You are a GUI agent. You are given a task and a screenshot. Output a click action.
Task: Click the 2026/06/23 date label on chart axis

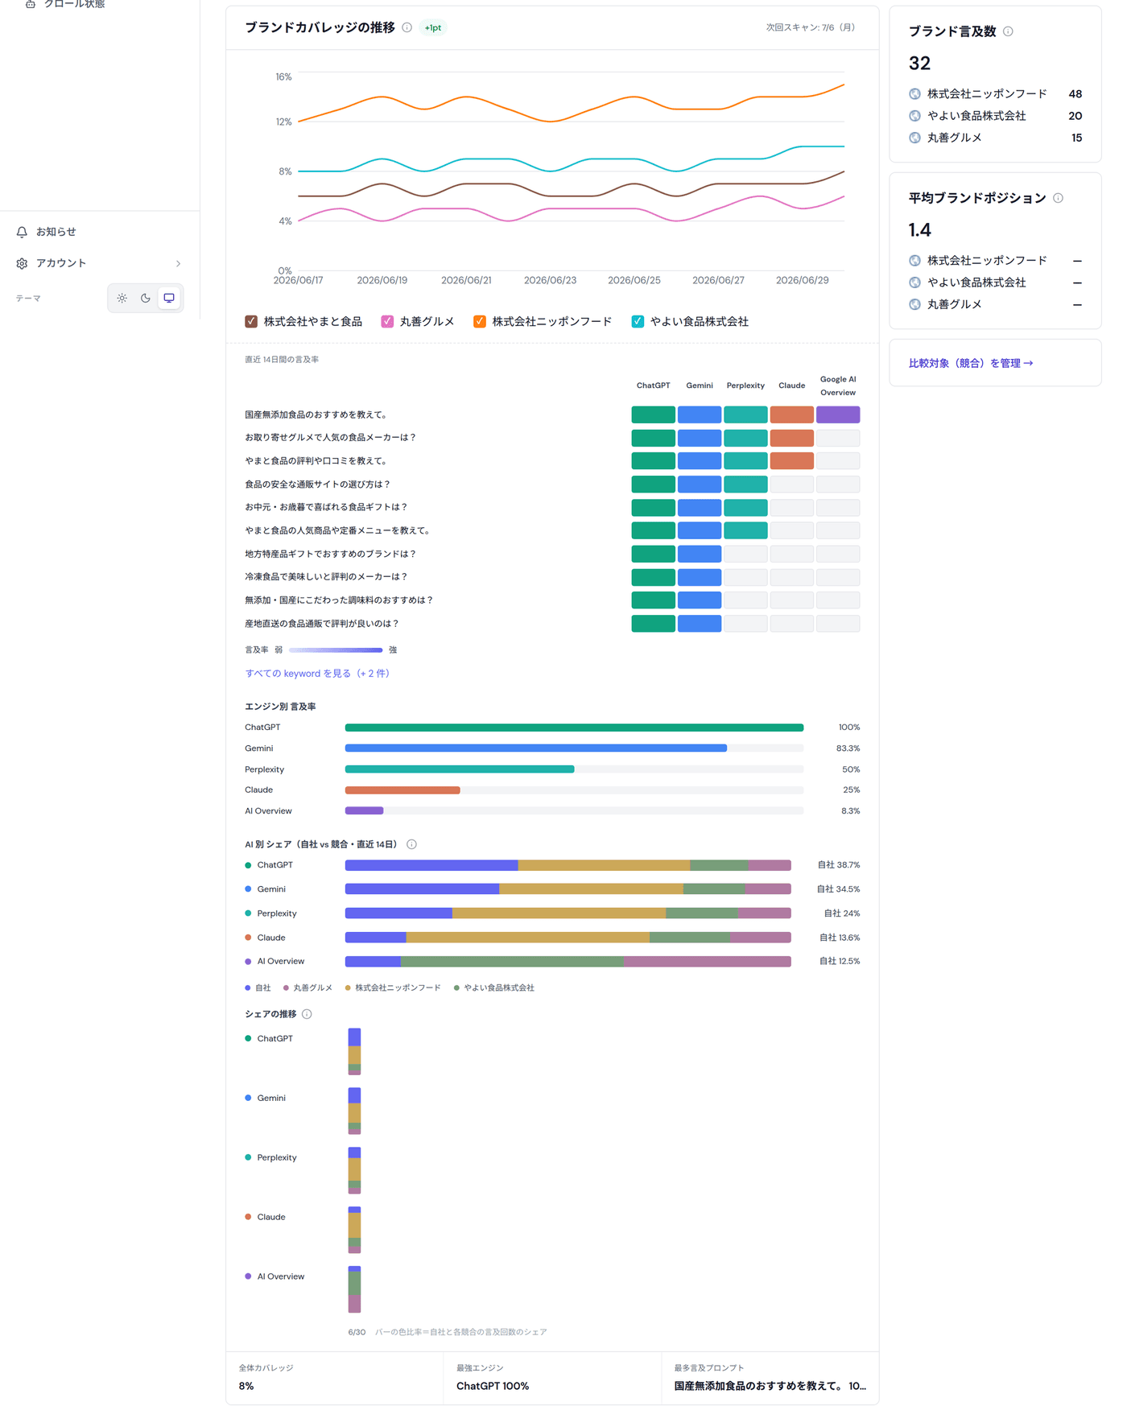(551, 281)
